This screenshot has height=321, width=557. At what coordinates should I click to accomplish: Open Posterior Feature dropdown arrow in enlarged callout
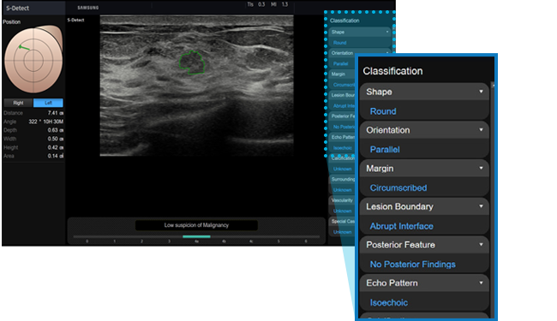pyautogui.click(x=481, y=244)
